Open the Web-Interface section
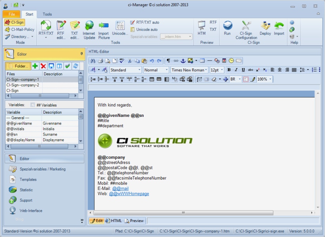This screenshot has height=237, width=325. (x=44, y=211)
